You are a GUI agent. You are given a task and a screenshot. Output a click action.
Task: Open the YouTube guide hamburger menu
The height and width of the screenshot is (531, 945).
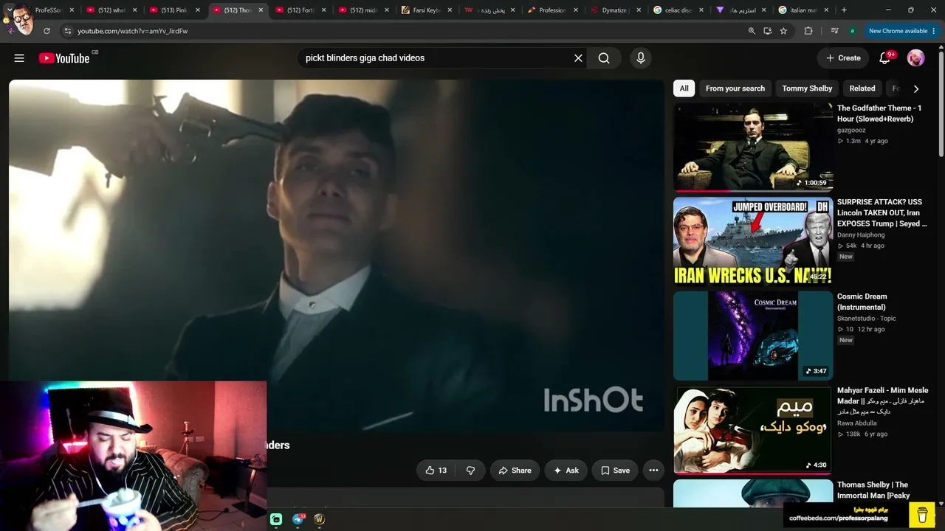19,58
